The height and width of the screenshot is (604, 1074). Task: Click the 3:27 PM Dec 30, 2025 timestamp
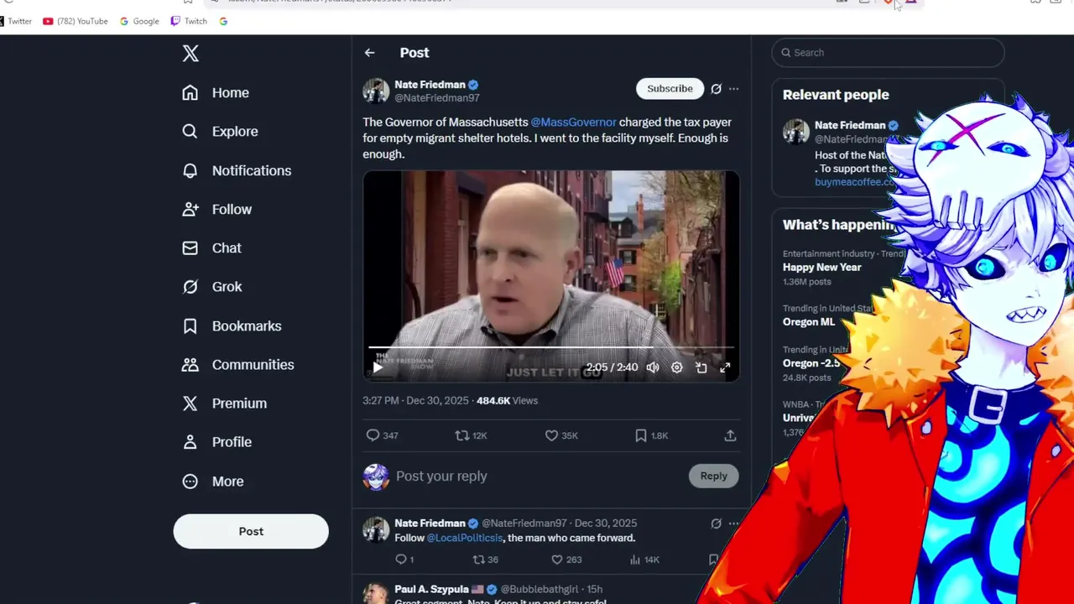point(415,401)
